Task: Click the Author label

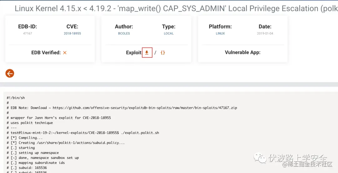Action: (124, 27)
